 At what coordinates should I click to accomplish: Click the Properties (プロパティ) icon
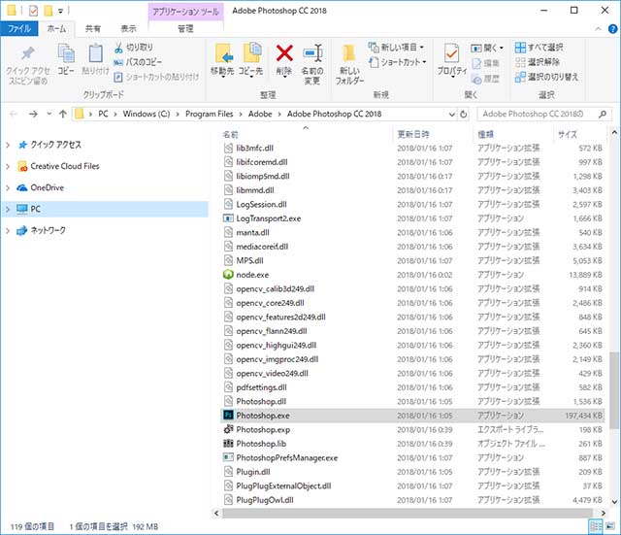[451, 53]
